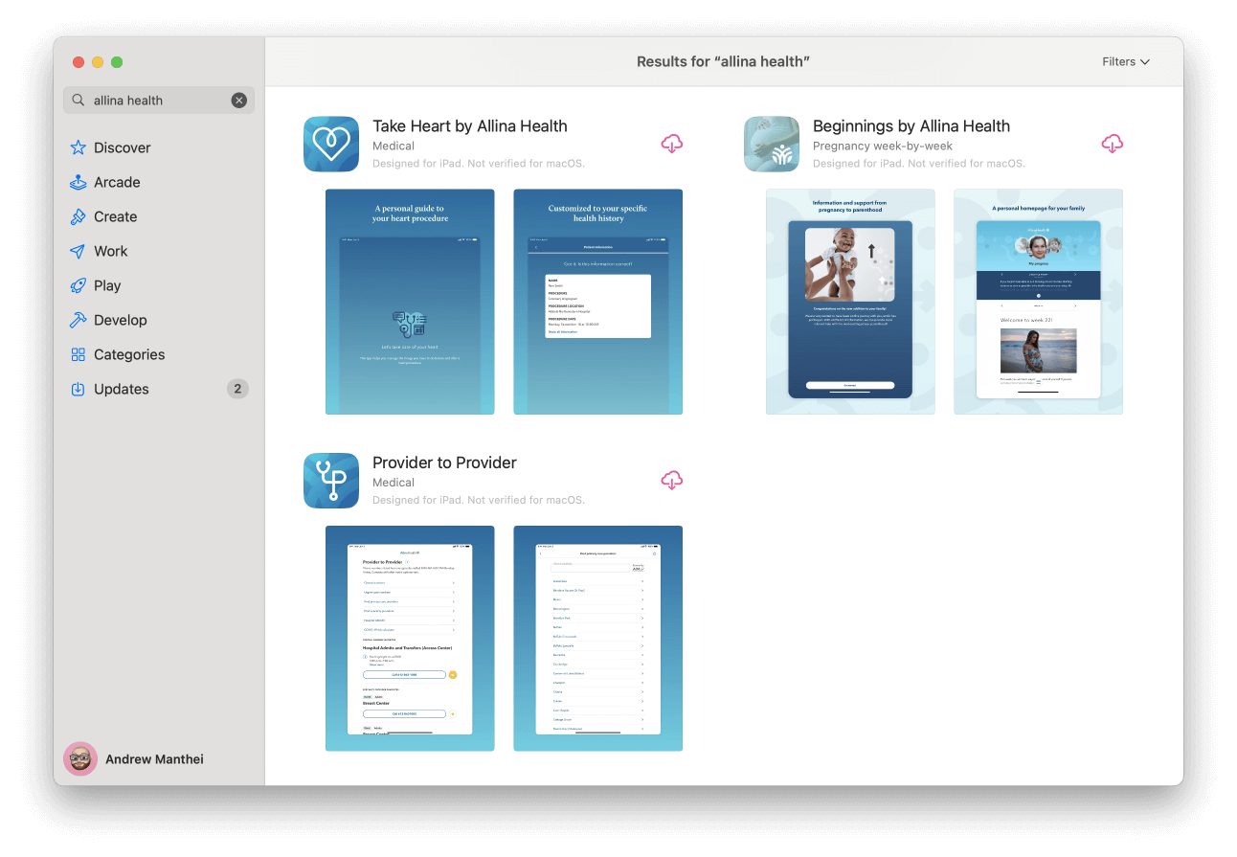Open the Filters dropdown
The width and height of the screenshot is (1237, 857).
(x=1126, y=61)
